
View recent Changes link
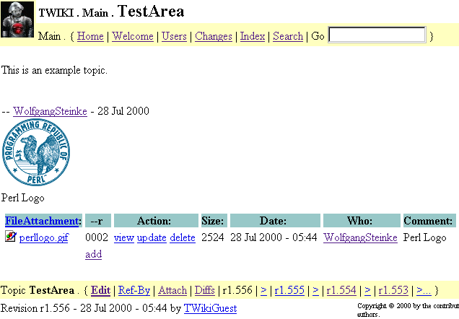click(x=214, y=36)
